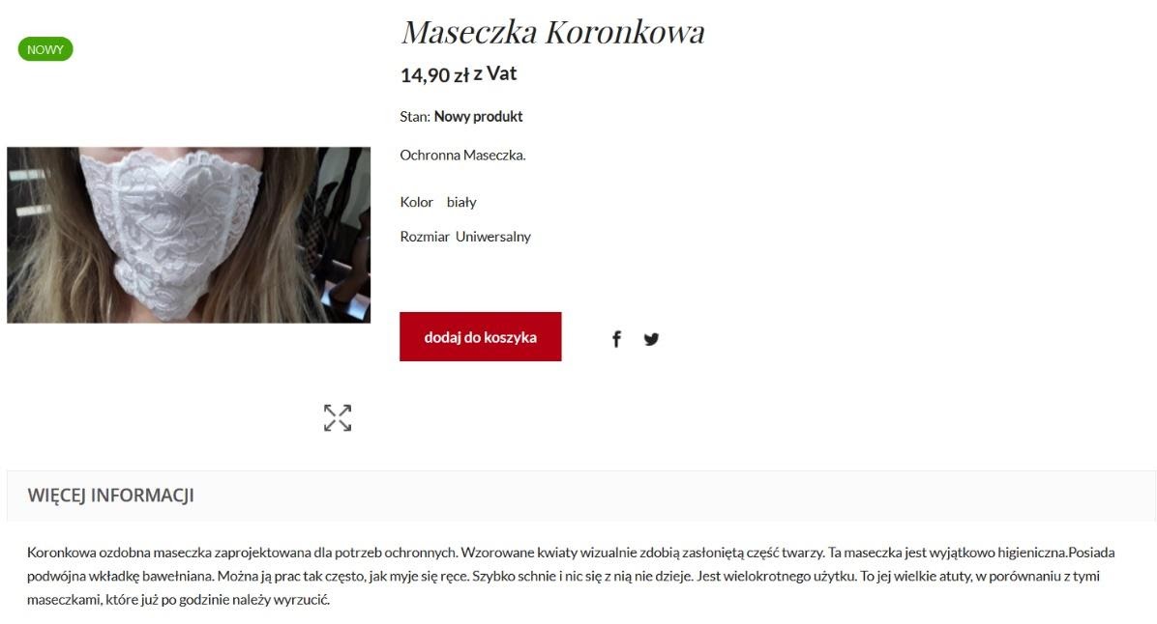Click the description's last line ending 'należy wyrzucić'
1157x624 pixels.
click(179, 600)
